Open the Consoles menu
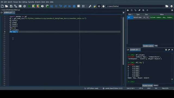174x98 pixels. pos(31,2)
